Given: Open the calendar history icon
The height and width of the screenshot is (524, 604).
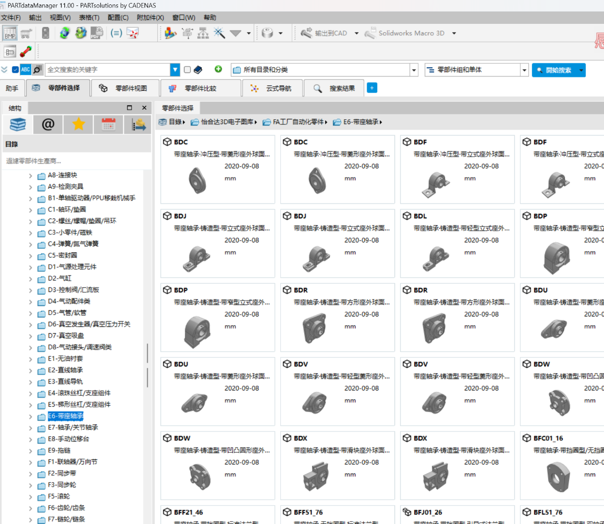Looking at the screenshot, I should 109,124.
